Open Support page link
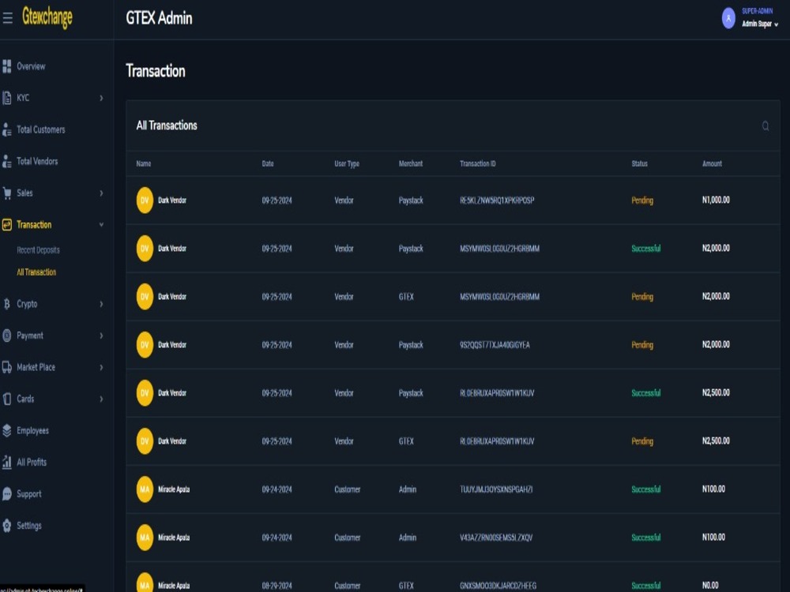Image resolution: width=790 pixels, height=592 pixels. 28,494
